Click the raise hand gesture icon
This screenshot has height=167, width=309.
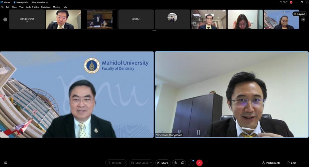176,163
